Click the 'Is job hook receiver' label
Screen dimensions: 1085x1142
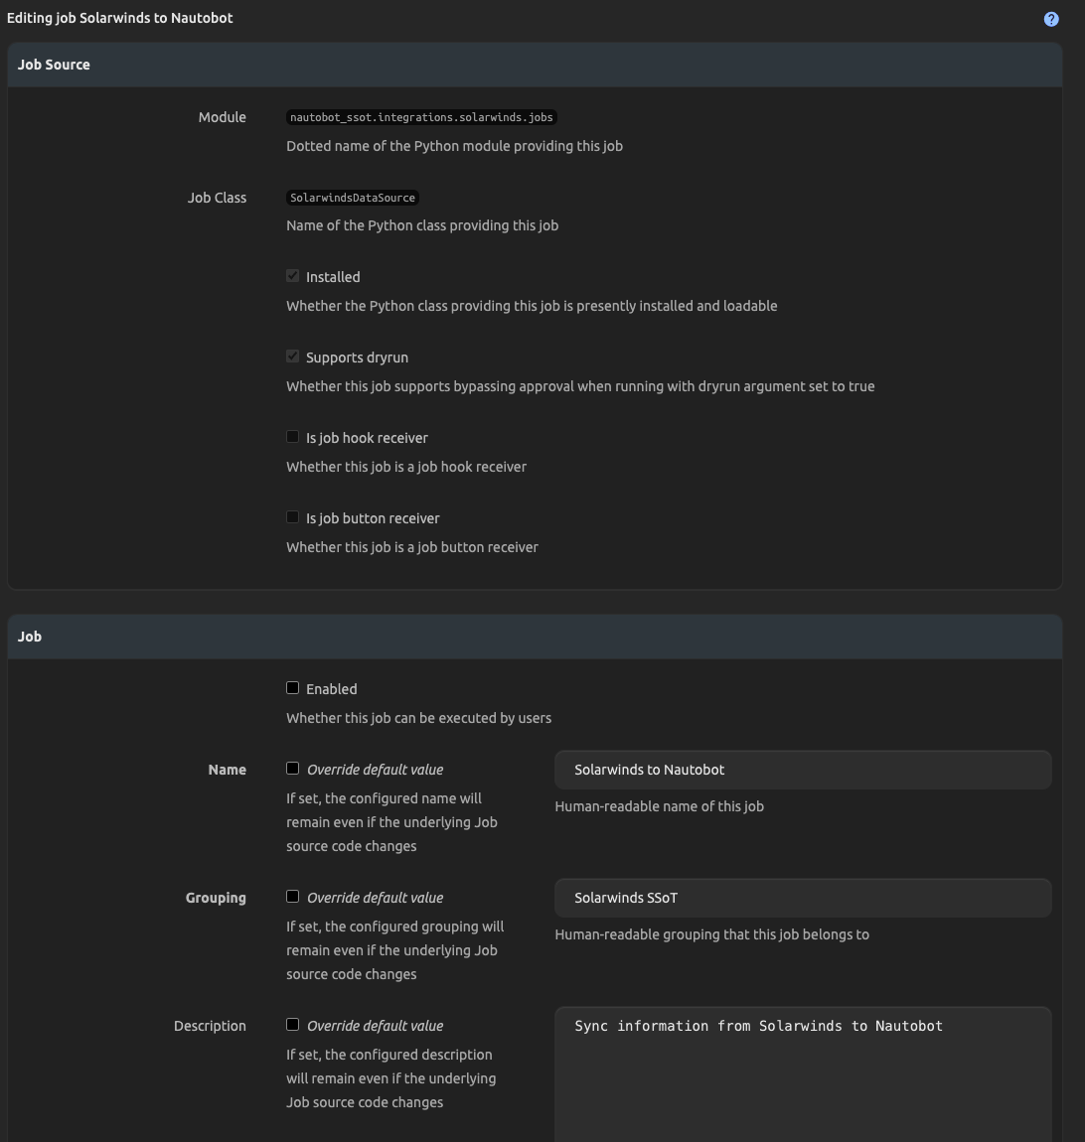pos(367,438)
